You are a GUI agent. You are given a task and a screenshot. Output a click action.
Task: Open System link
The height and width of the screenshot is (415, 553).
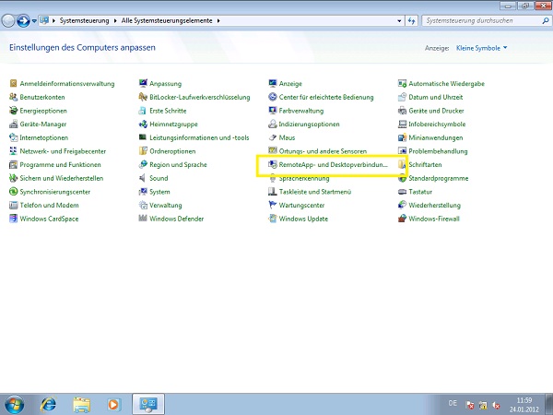(159, 192)
